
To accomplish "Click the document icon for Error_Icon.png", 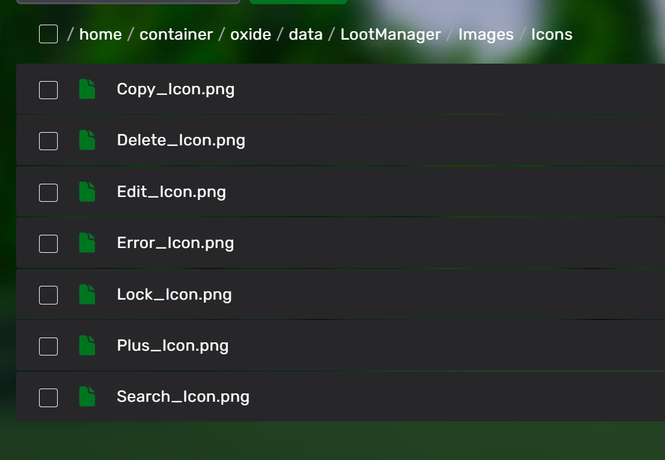I will (x=87, y=243).
